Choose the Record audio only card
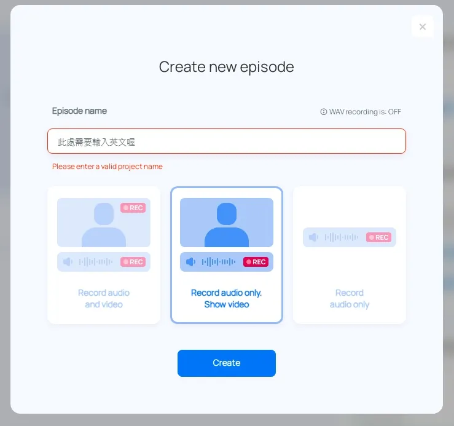 pyautogui.click(x=350, y=255)
